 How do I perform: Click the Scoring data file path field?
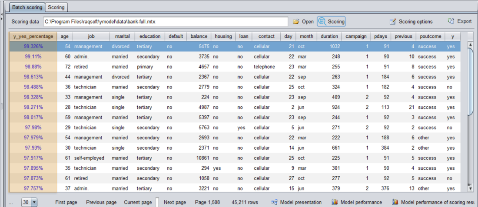165,22
